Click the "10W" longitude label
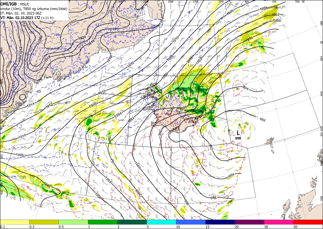323x229 pixels. tap(221, 2)
